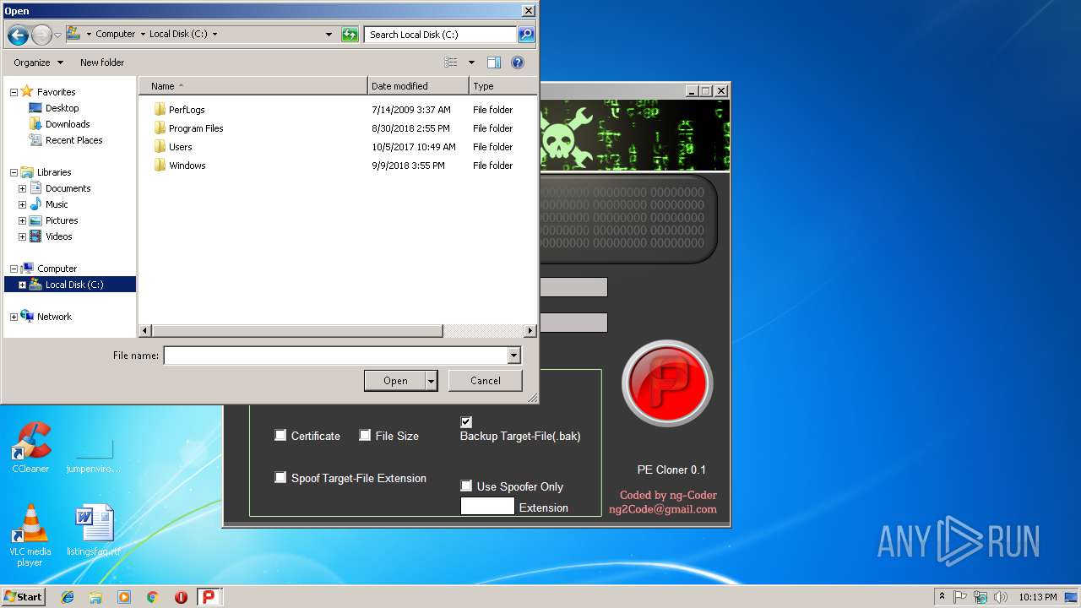Click Computer in the address breadcrumb

pos(115,35)
